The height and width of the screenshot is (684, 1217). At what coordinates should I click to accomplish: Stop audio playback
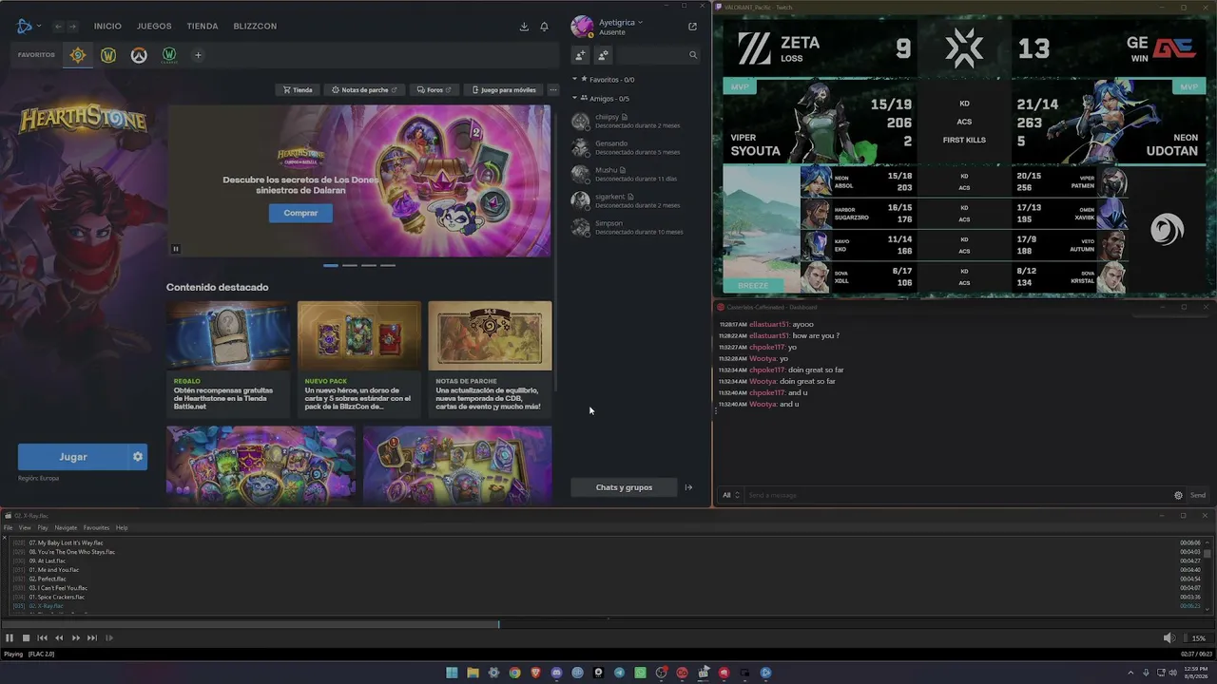26,638
